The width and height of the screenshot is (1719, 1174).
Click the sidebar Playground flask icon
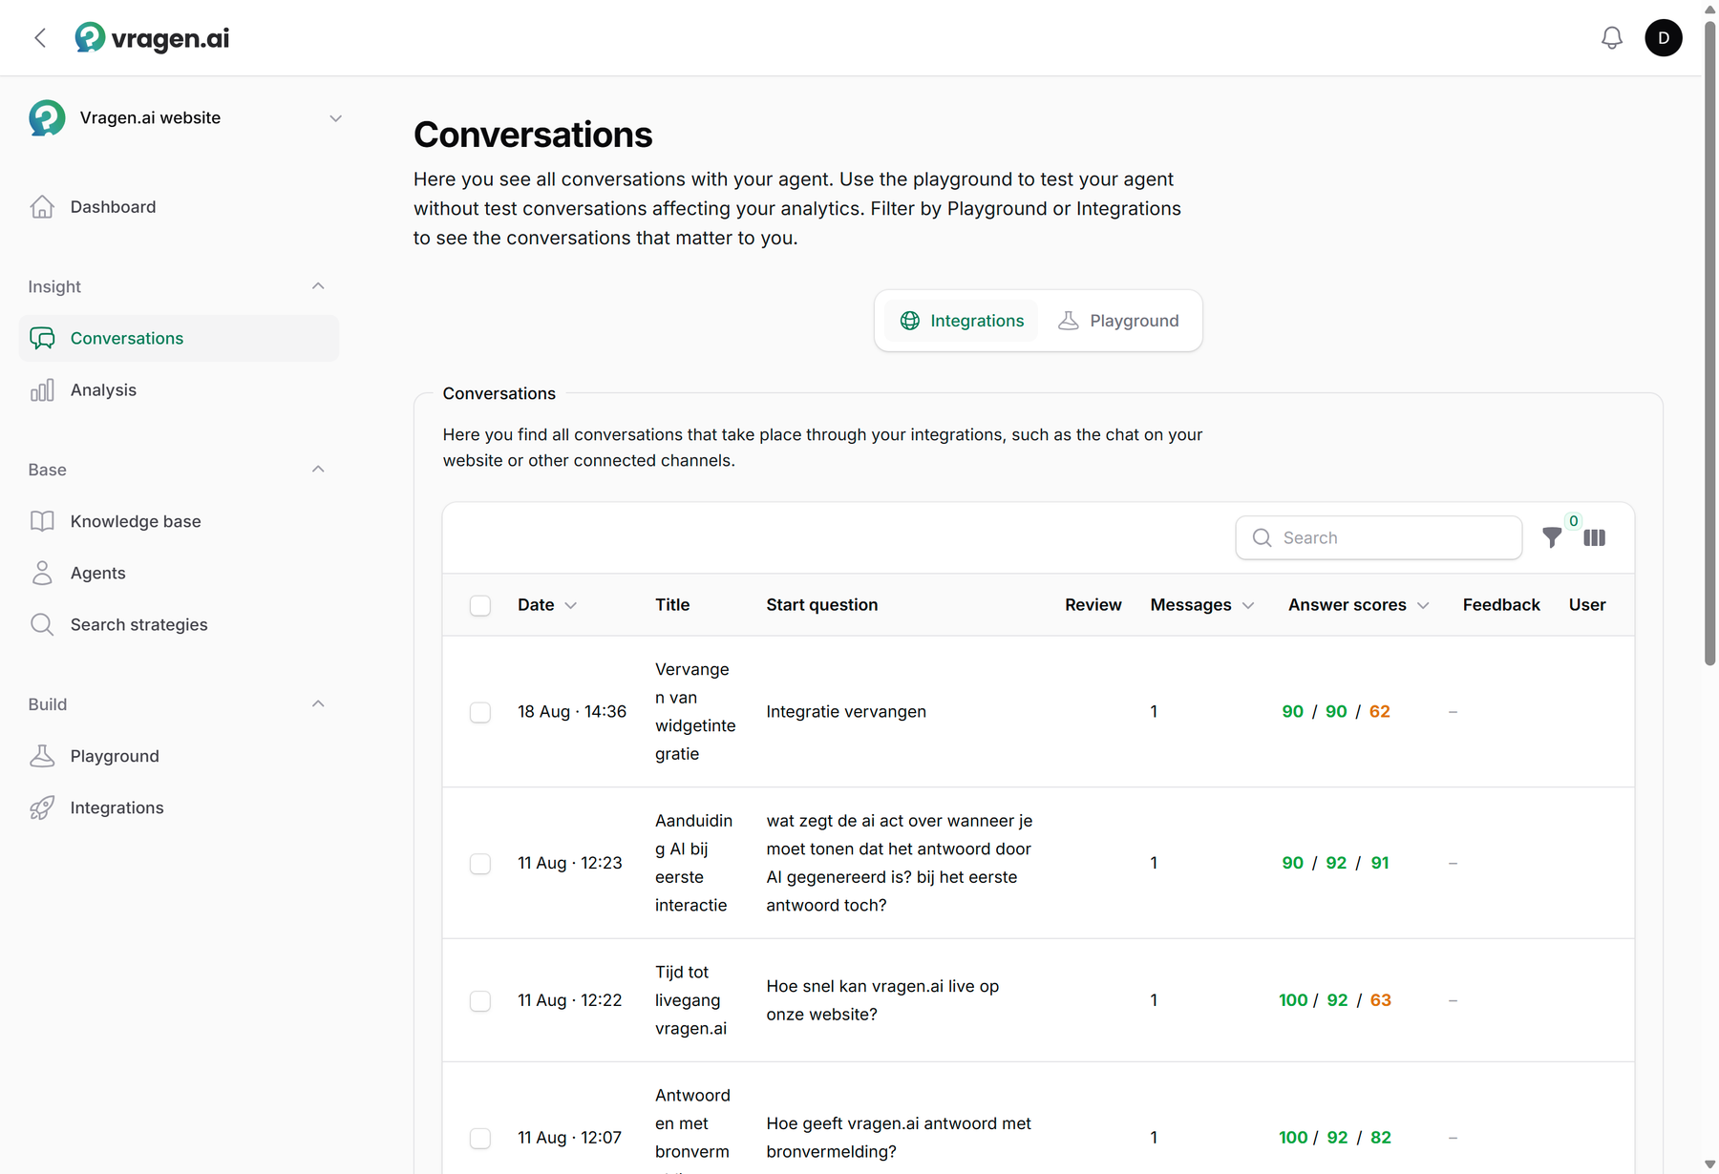[42, 756]
